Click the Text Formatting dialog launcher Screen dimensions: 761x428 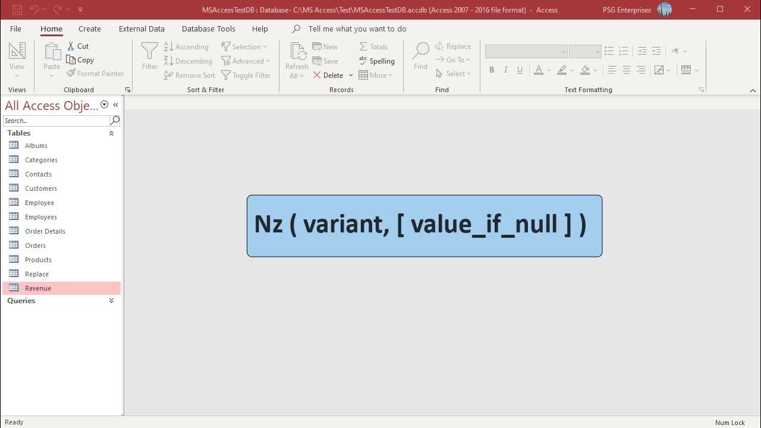[x=702, y=90]
